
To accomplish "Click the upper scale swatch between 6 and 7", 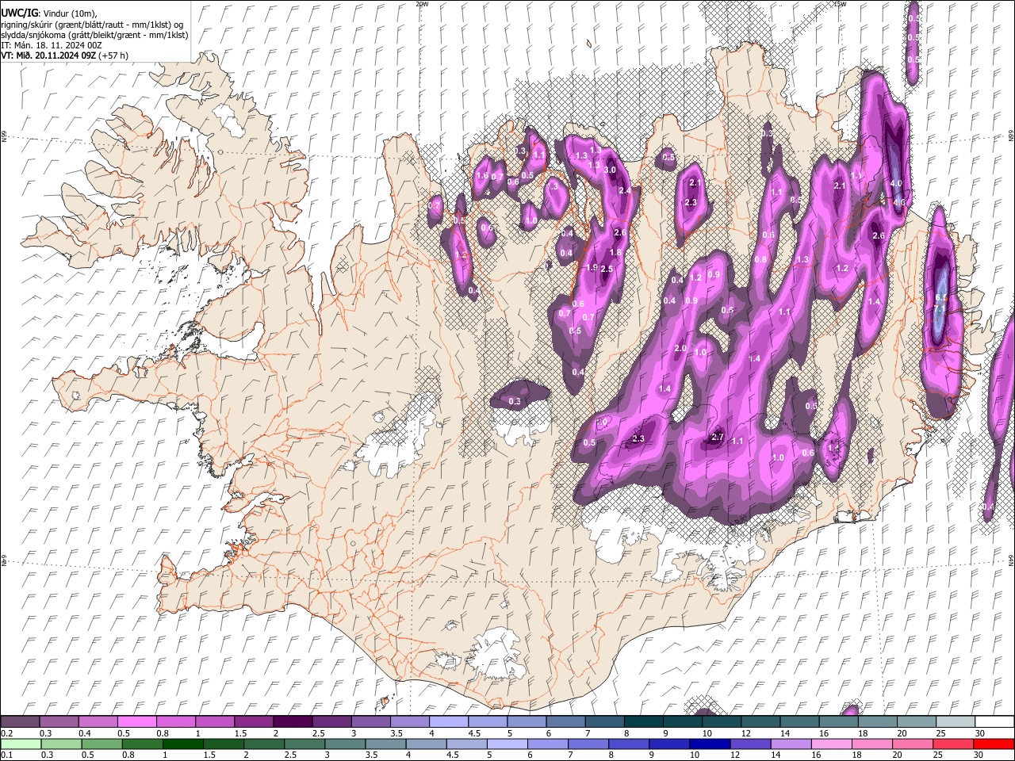I will point(565,721).
